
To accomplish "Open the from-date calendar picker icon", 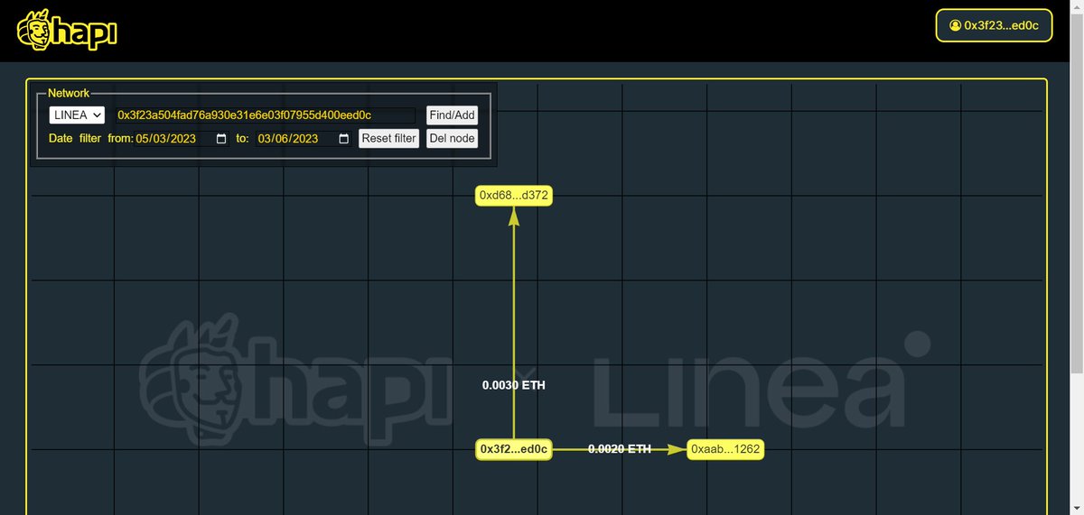I will 221,139.
